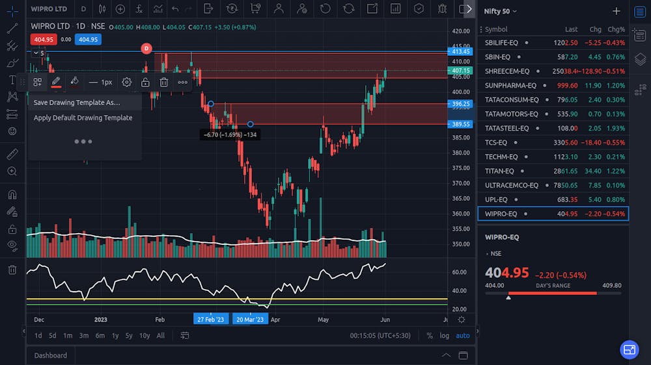Choose Apply Default Drawing Template
This screenshot has width=651, height=365.
point(83,118)
